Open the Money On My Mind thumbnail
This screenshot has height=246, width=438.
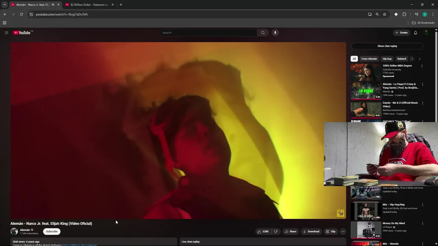coord(366,230)
